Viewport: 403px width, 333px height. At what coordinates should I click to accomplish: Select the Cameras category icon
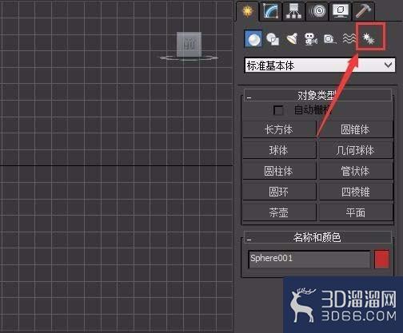coord(311,39)
